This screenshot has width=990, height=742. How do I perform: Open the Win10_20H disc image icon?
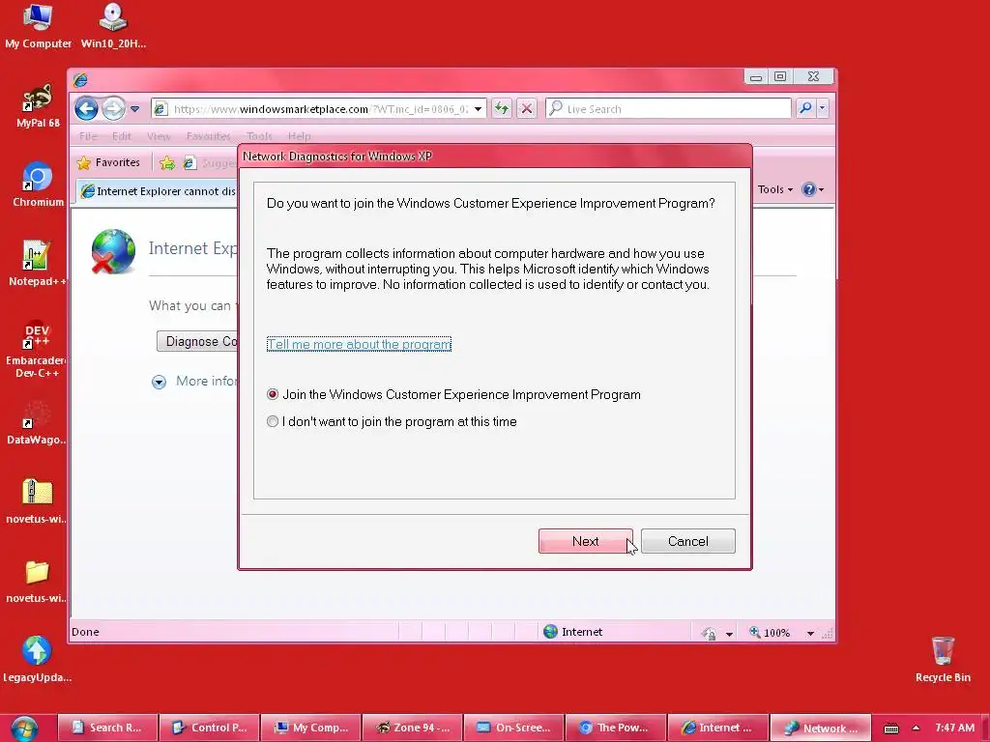113,26
